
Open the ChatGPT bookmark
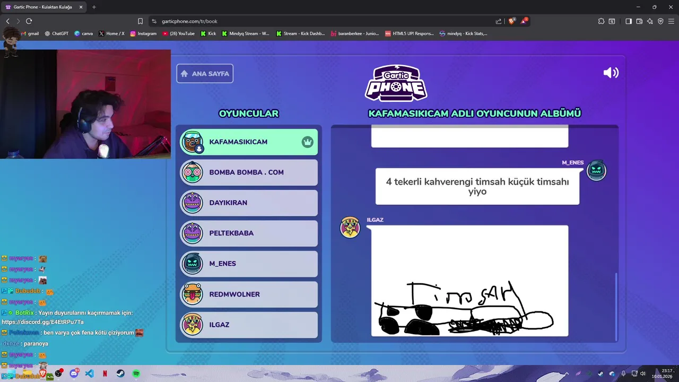point(57,33)
